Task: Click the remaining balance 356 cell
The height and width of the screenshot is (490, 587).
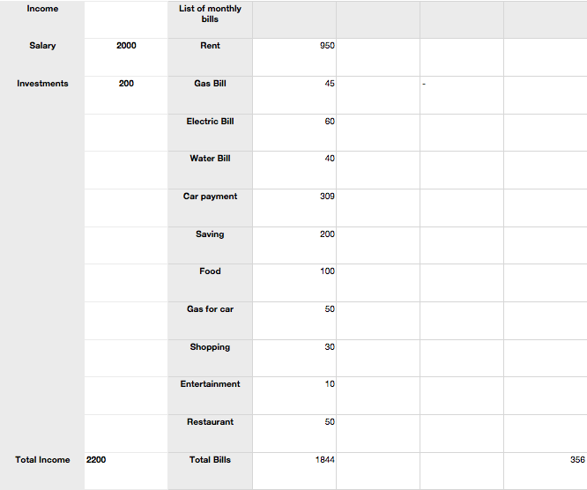Action: pos(546,470)
